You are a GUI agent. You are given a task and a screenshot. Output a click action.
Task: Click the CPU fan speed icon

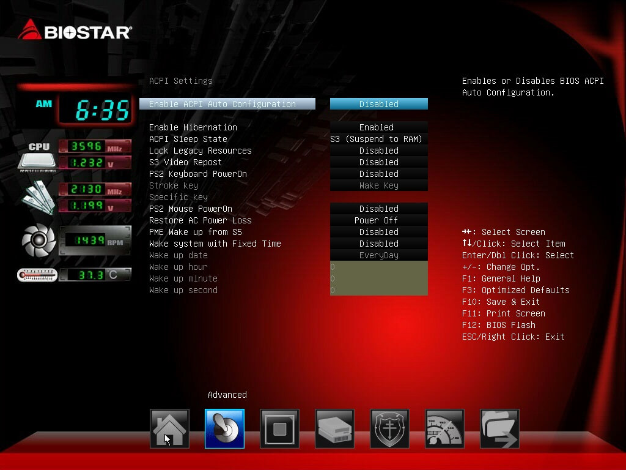tap(39, 241)
